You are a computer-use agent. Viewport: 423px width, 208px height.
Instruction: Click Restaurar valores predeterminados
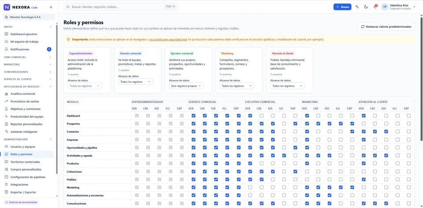(x=386, y=27)
